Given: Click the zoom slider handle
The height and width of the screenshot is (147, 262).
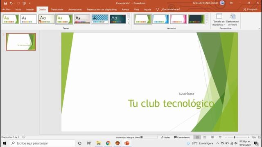Looking at the screenshot, I should point(235,137).
